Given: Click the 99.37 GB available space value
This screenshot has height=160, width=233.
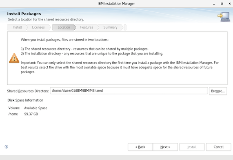Looking at the screenshot, I should coord(31,114).
